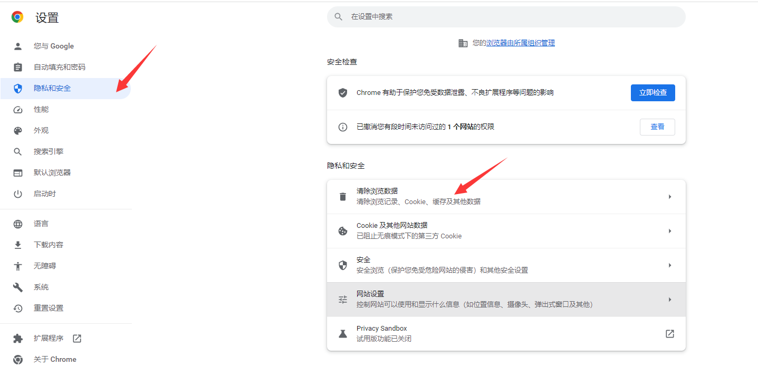Click the puzzle piece icon for 扩展程序

(x=18, y=338)
